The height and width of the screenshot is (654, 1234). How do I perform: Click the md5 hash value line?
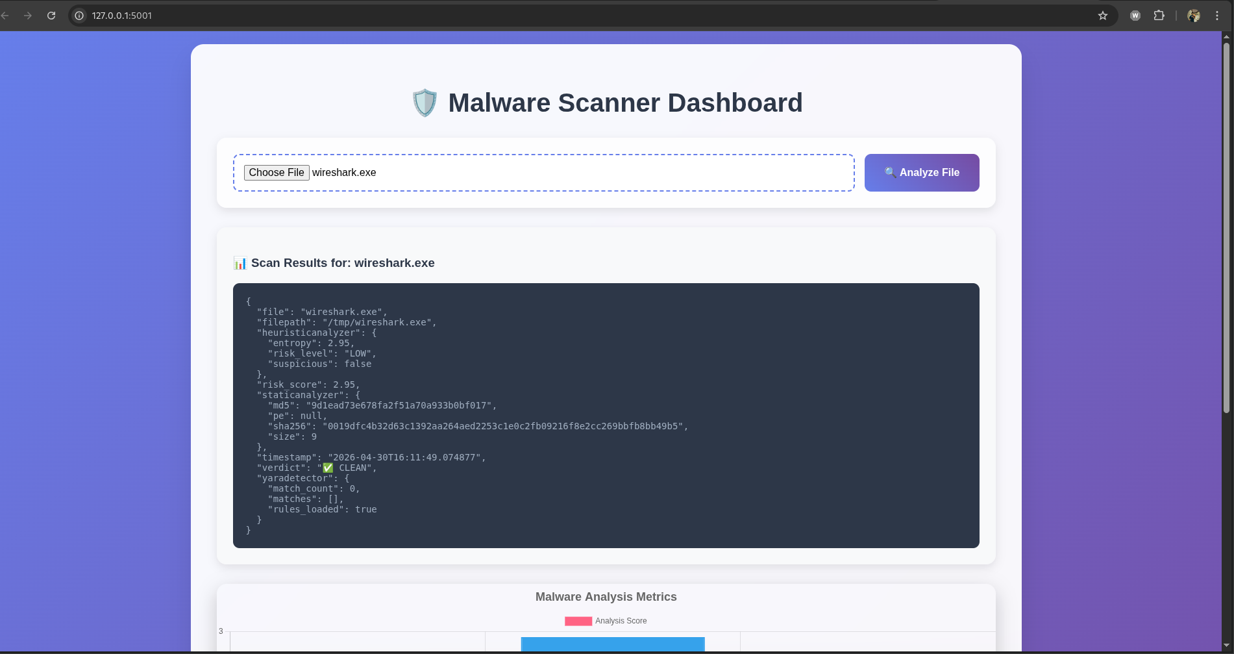(x=382, y=405)
